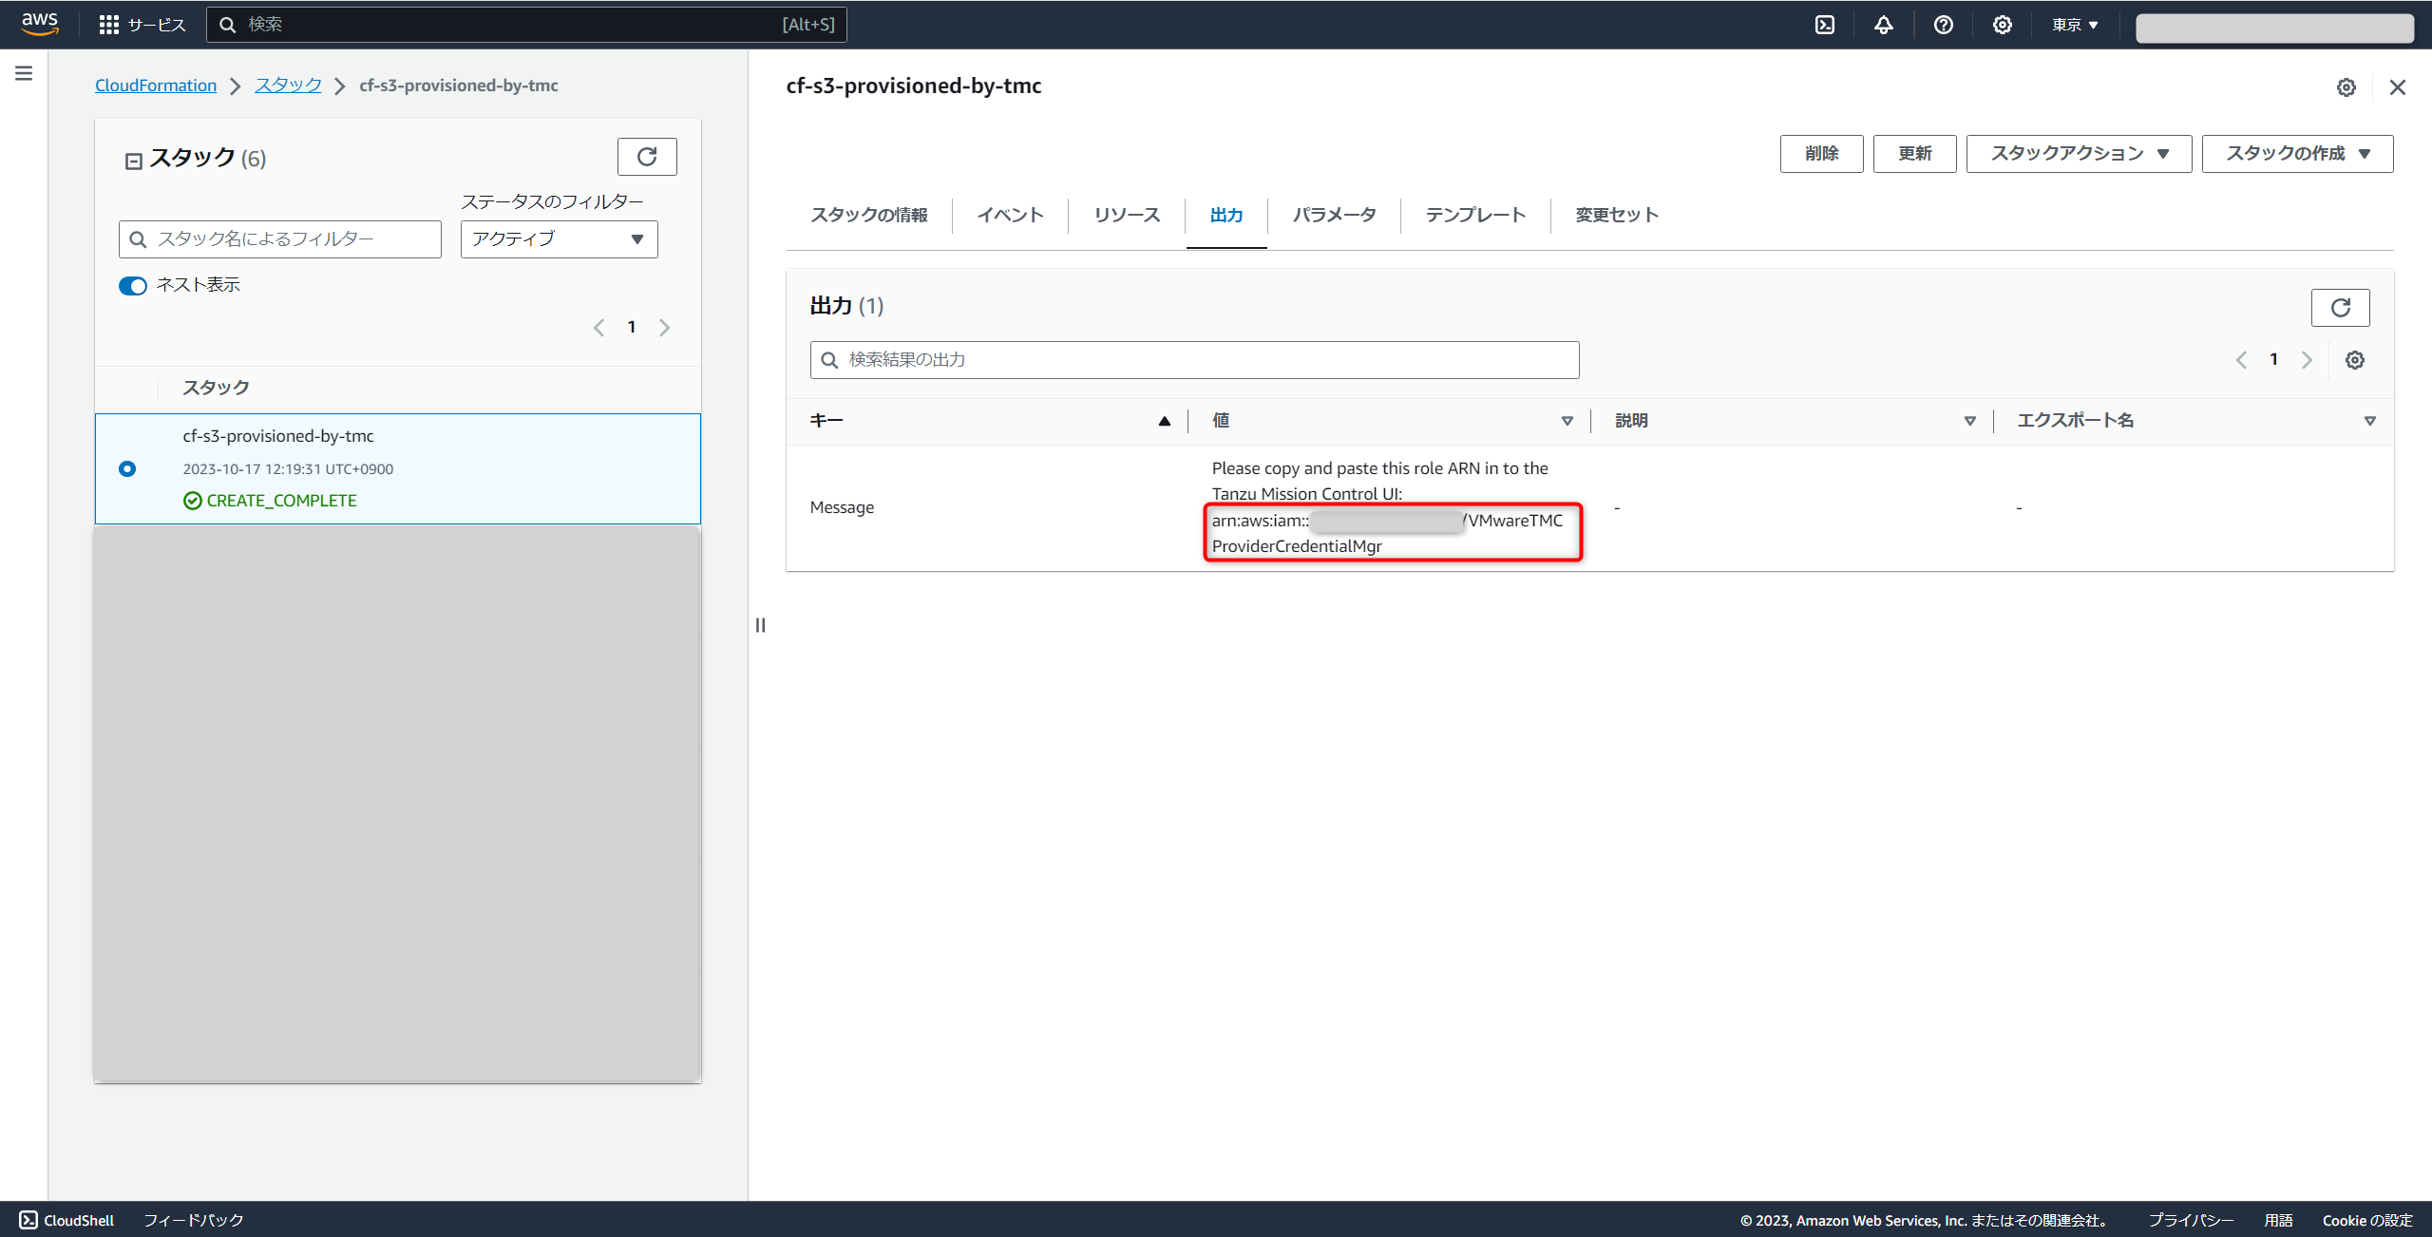Image resolution: width=2432 pixels, height=1237 pixels.
Task: Click the delete stack button
Action: 1821,154
